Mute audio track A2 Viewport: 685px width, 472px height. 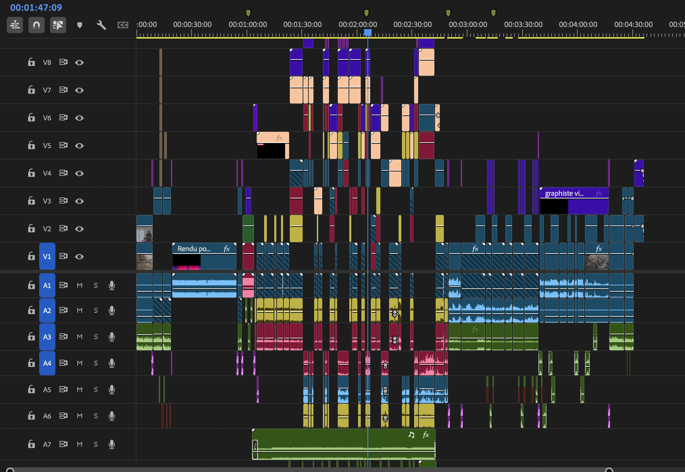point(80,310)
